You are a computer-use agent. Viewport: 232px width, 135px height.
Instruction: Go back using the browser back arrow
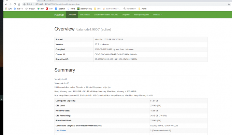pos(6,4)
